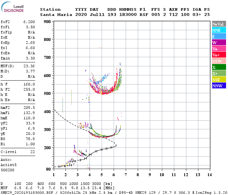Screen dimensions: 228x195
Task: Click the IGA value 03+
Action: (x=197, y=15)
